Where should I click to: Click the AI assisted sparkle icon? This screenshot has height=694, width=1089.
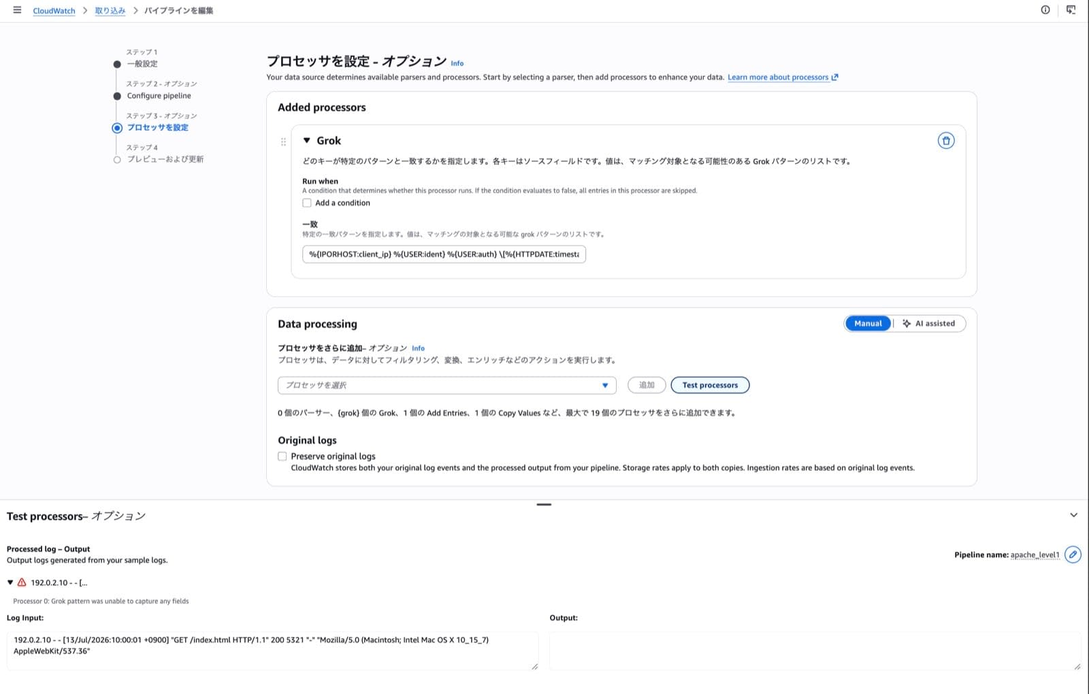coord(907,324)
